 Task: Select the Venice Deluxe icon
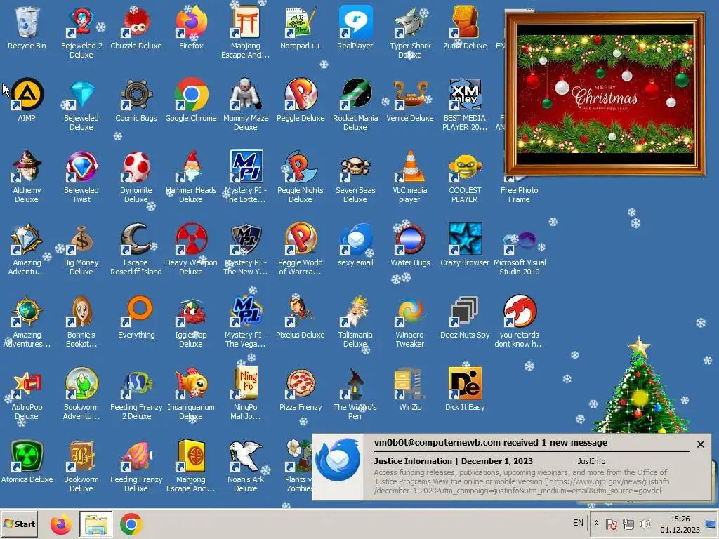(x=410, y=100)
